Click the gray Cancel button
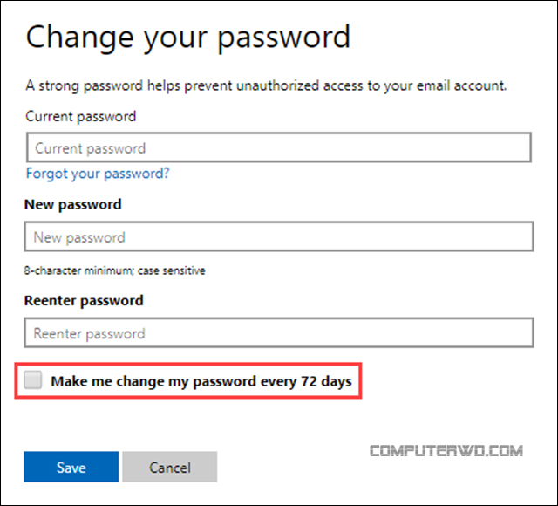Image resolution: width=558 pixels, height=506 pixels. click(169, 468)
